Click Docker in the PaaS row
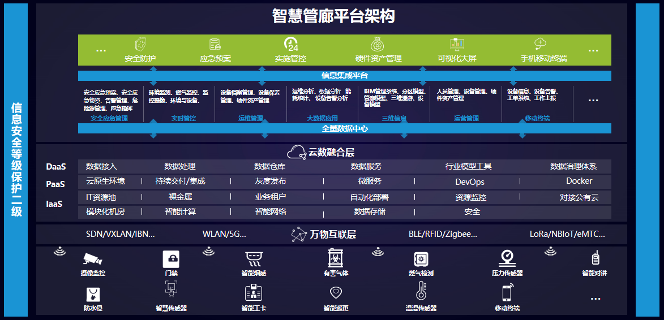 click(579, 181)
